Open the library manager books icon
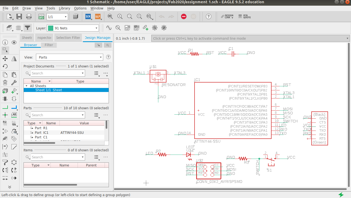Screen dimensions: 351x198 click(x=76, y=16)
